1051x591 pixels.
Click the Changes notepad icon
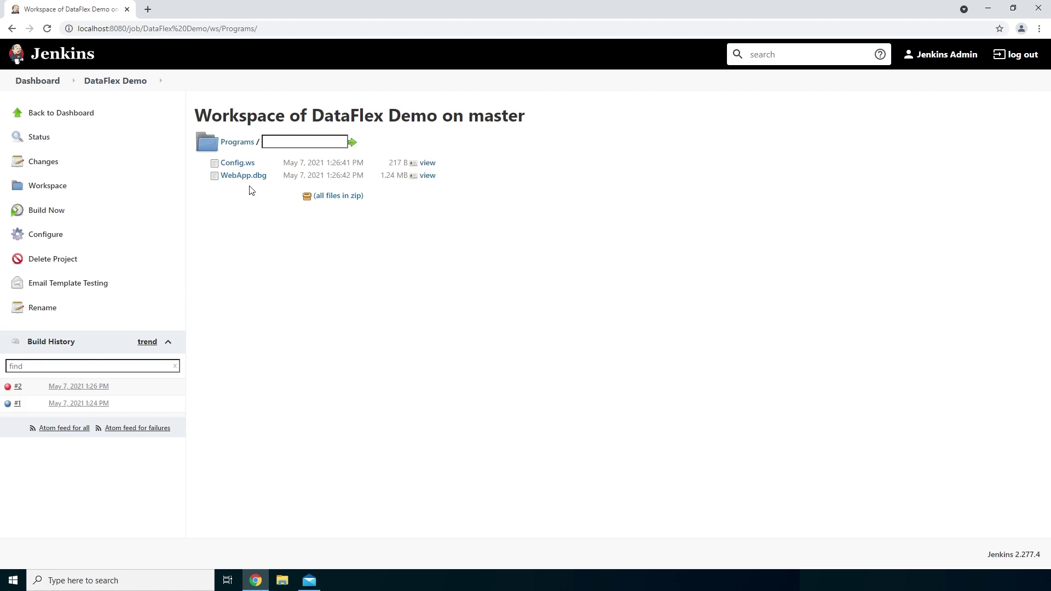point(18,161)
